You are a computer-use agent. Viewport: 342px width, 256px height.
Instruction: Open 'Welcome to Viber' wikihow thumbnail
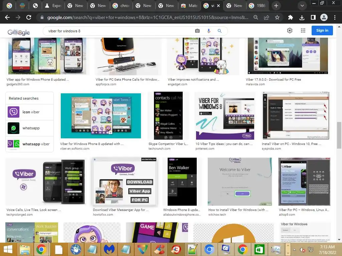point(240,182)
